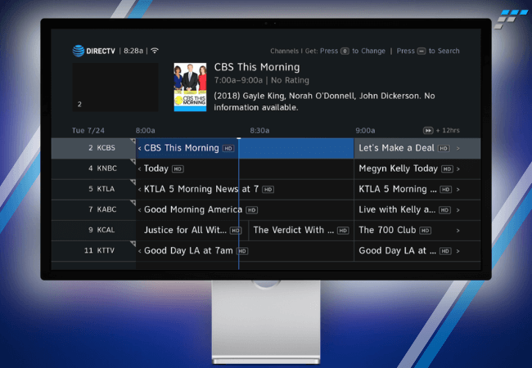Click the CBS This Morning title heading
Image resolution: width=532 pixels, height=368 pixels.
(x=257, y=67)
